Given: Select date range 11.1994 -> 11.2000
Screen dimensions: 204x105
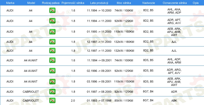Looking at the screenshot, I should (99, 21).
